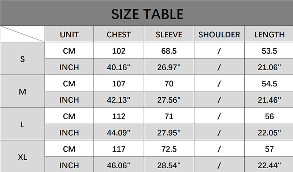Click the SHOULDER column header
Screen dimensions: 293x172
[x=219, y=35]
